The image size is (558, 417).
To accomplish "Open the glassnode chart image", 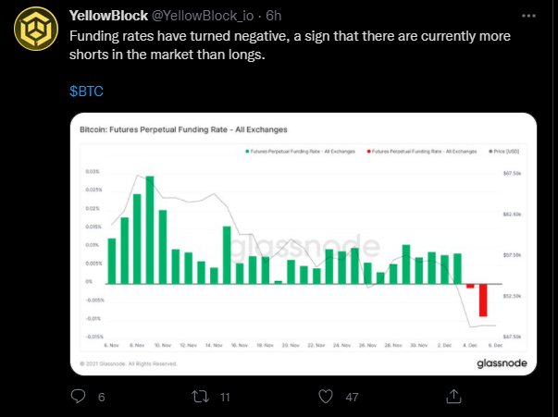I will click(x=304, y=244).
